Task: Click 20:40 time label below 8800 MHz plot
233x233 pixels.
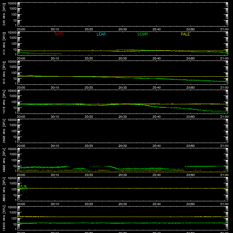Action: tap(156, 204)
